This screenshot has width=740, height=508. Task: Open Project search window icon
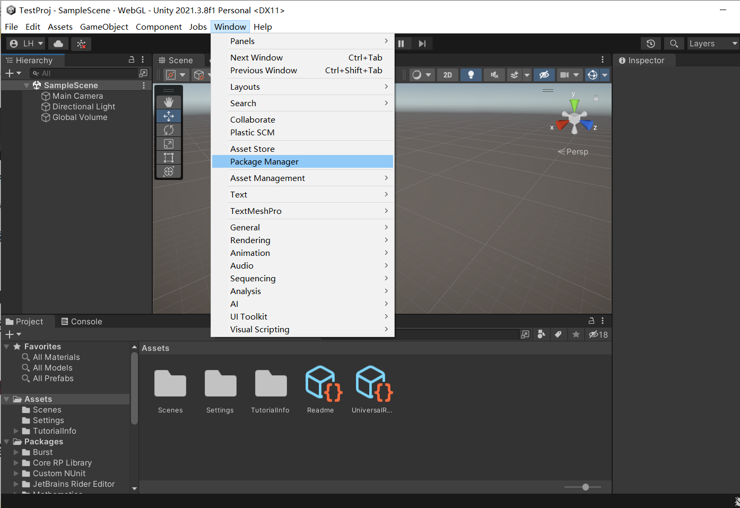point(525,334)
